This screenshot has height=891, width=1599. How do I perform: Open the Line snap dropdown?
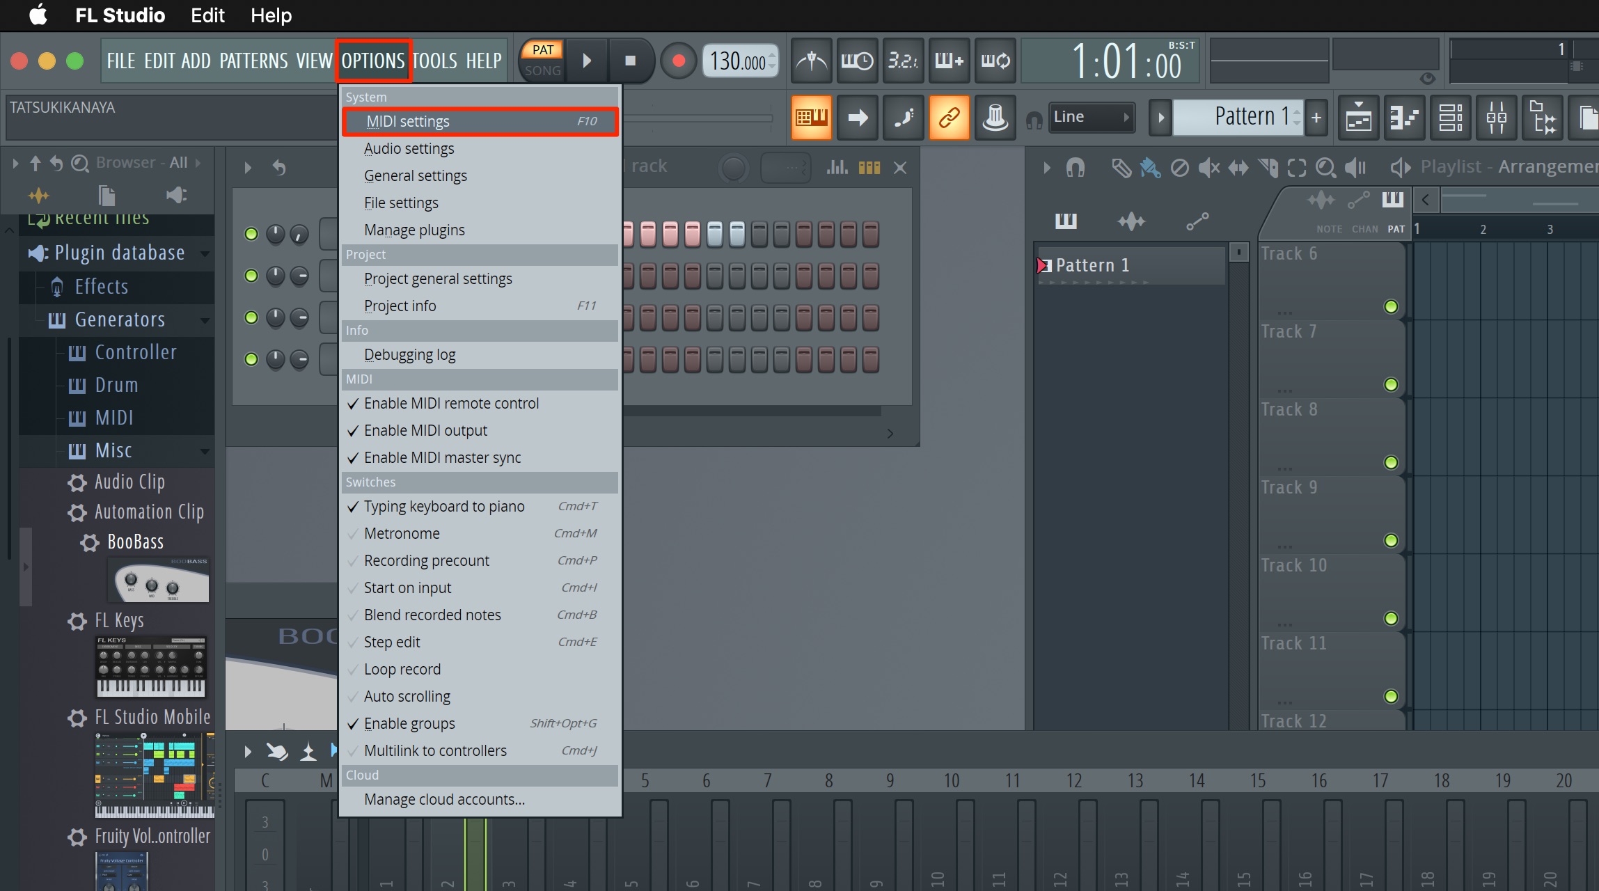1092,117
